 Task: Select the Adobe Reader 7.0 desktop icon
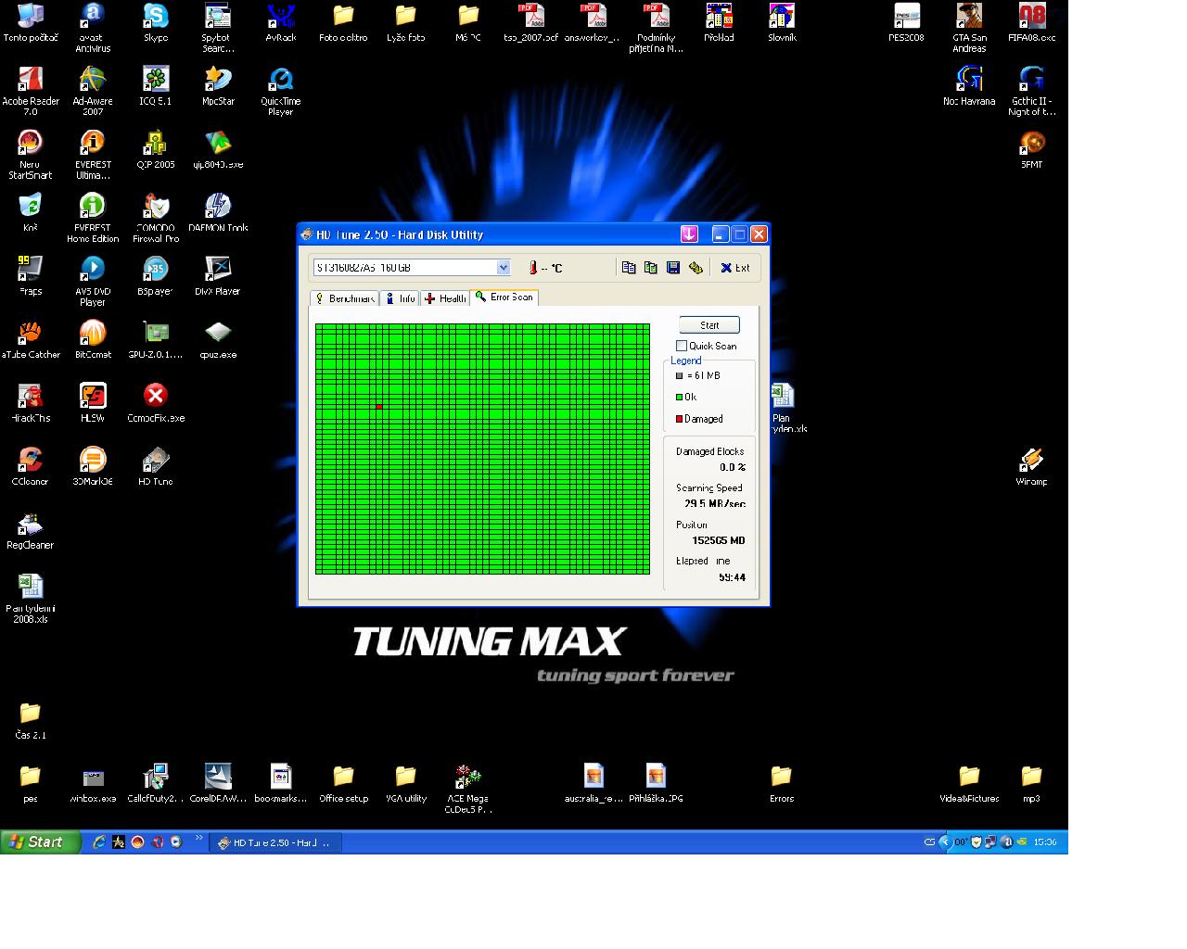point(31,91)
